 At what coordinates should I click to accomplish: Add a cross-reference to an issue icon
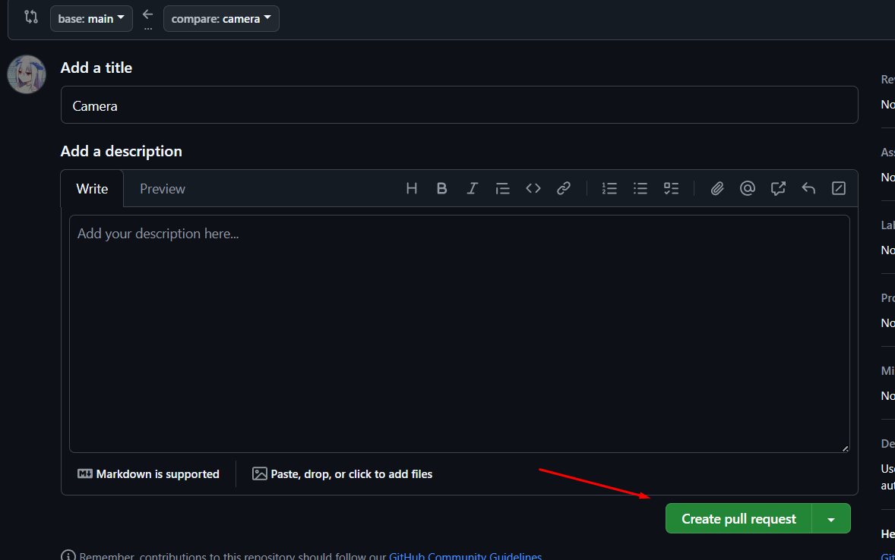coord(778,188)
